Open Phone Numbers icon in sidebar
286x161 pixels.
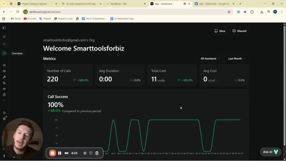[4, 83]
